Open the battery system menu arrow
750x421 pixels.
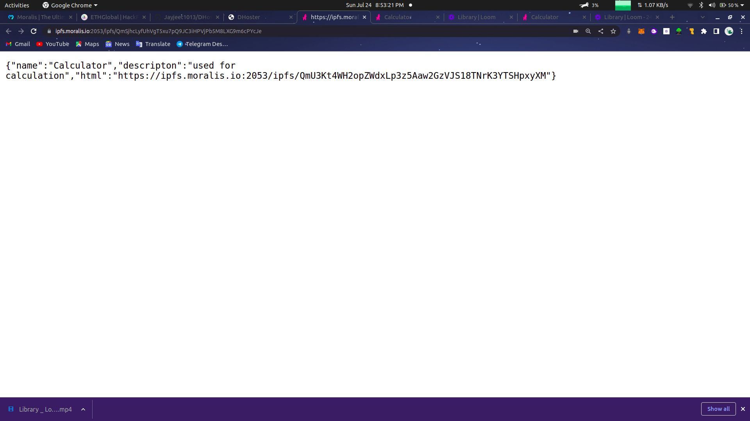point(742,5)
